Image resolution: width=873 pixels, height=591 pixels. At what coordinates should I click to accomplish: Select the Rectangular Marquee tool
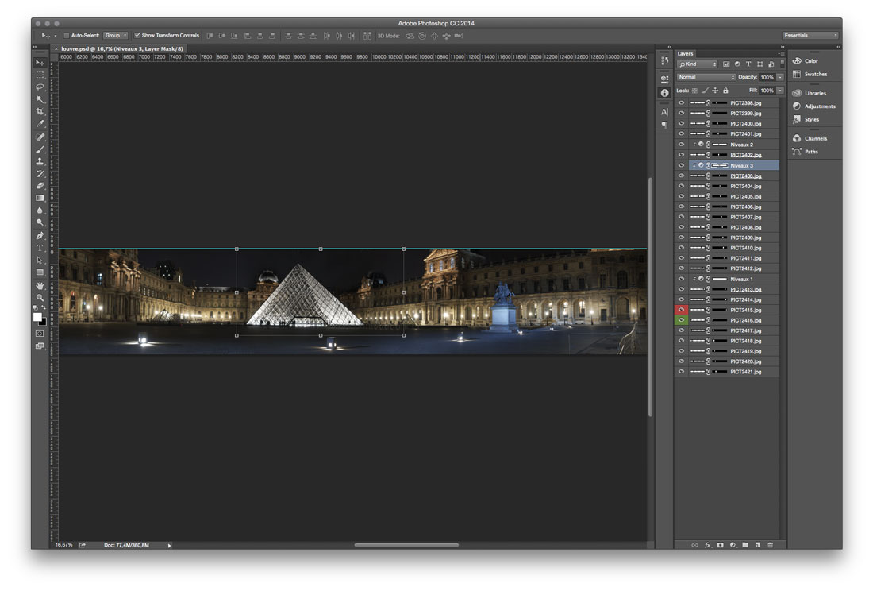(x=40, y=75)
